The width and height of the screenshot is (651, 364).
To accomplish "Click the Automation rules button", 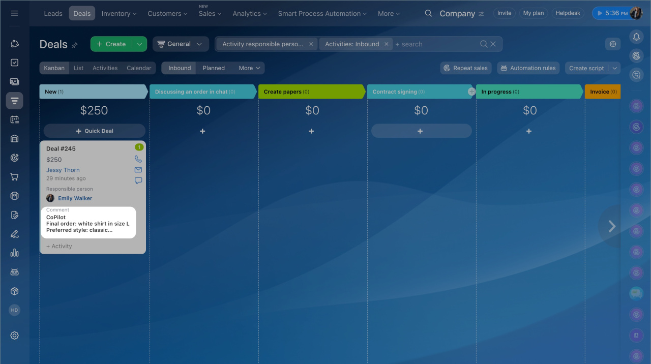I will coord(528,68).
